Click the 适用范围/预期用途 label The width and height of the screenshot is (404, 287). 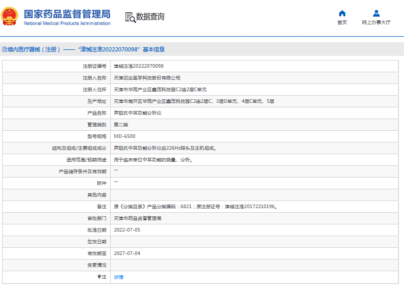86,160
